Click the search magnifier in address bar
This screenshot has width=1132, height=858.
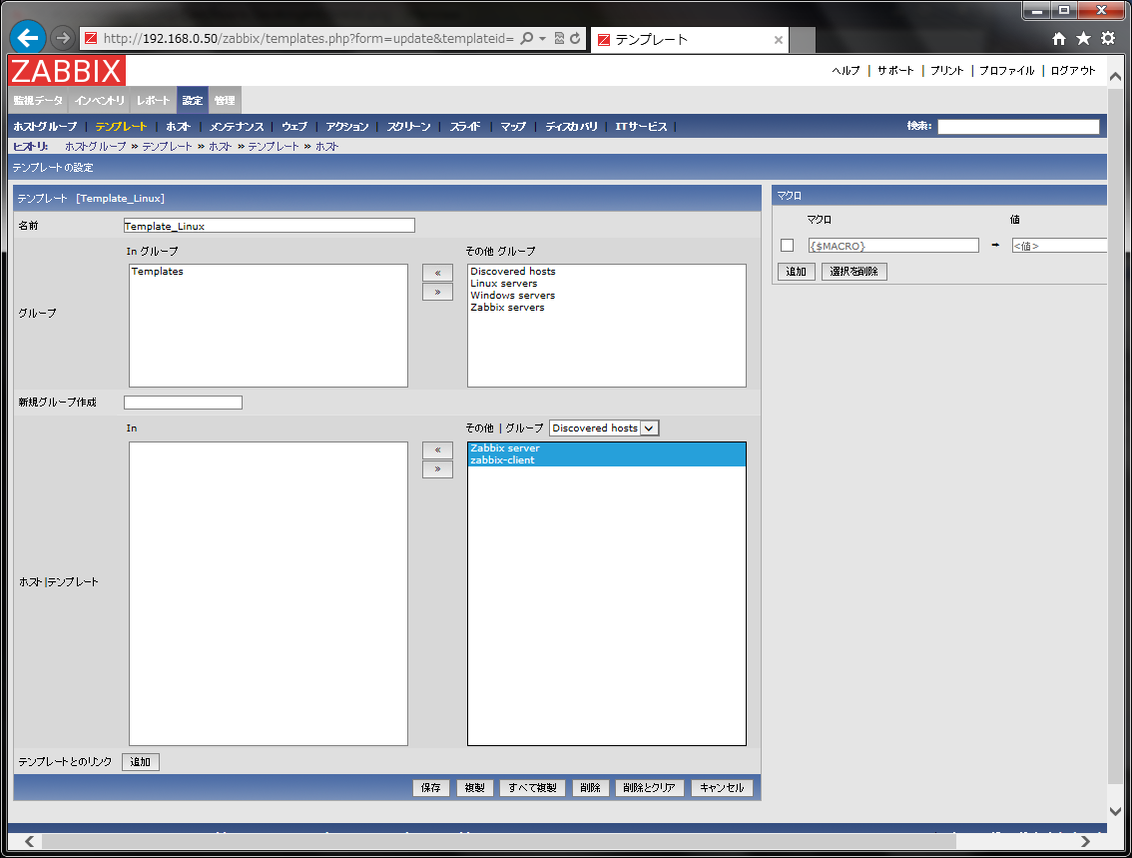(527, 38)
